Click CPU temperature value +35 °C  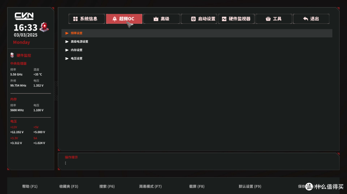38,75
